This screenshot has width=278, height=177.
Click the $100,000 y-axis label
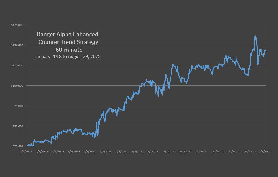(17, 86)
